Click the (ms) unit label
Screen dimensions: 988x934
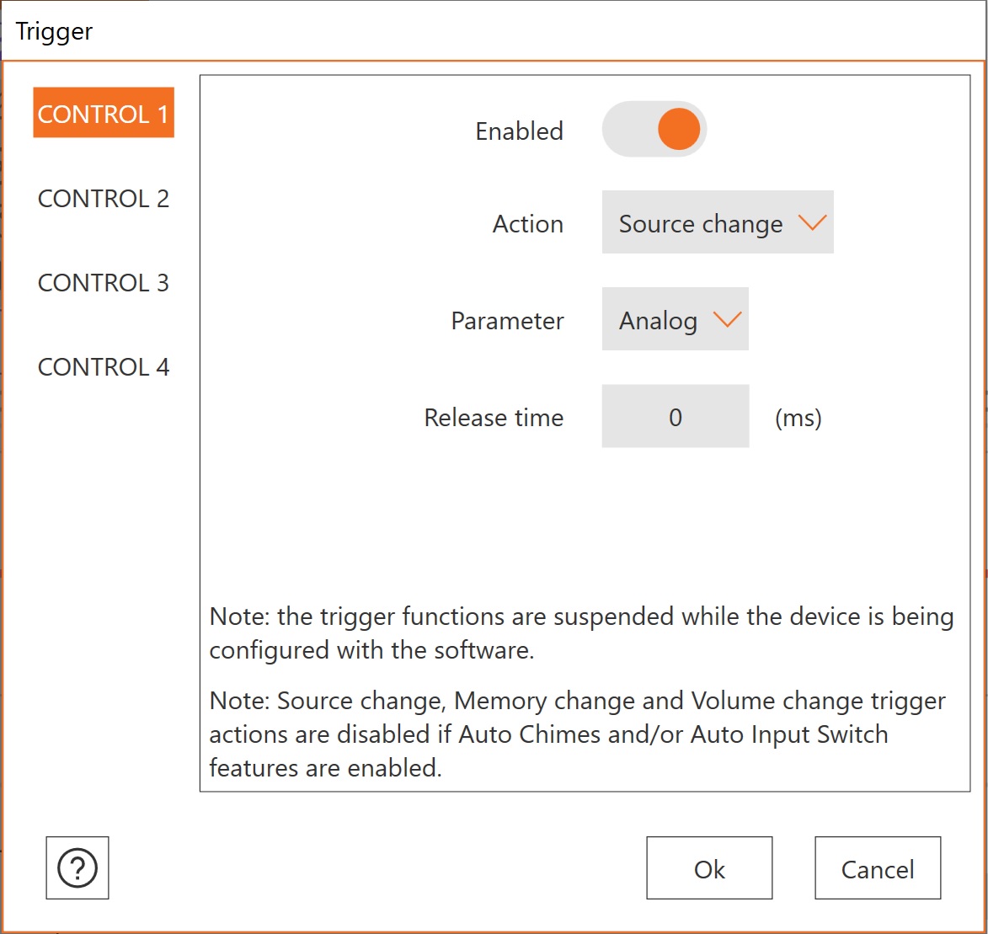click(798, 418)
